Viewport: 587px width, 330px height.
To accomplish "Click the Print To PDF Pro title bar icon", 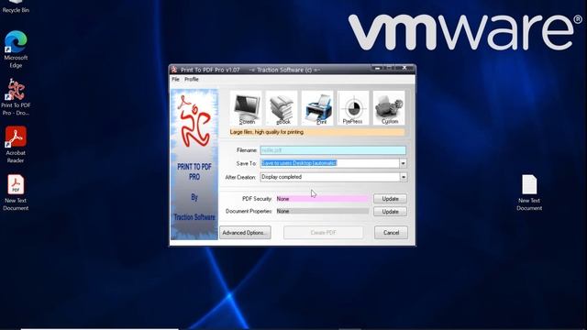I will coord(174,70).
